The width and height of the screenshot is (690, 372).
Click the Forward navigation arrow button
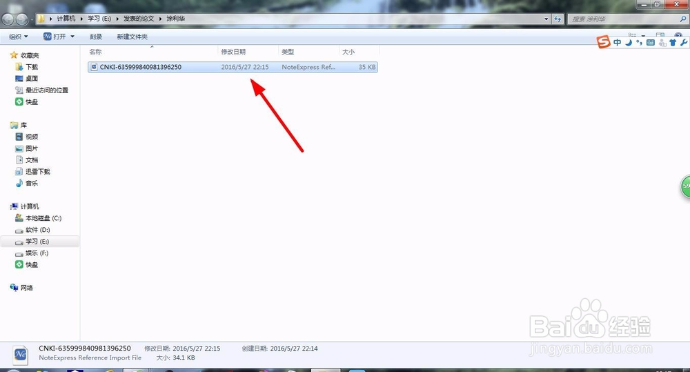pyautogui.click(x=21, y=19)
